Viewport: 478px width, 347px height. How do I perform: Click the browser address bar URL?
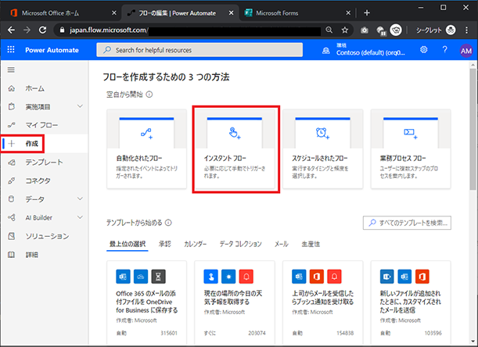(109, 30)
